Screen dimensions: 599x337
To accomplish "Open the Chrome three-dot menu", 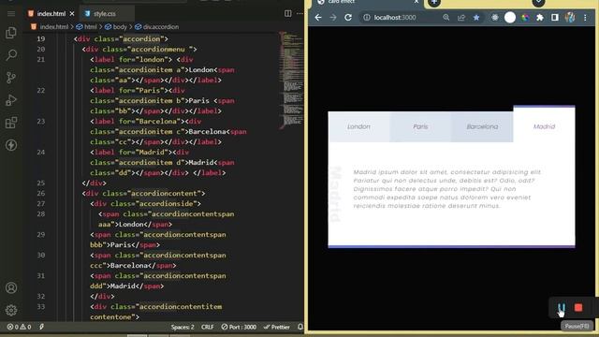I will 585,18.
